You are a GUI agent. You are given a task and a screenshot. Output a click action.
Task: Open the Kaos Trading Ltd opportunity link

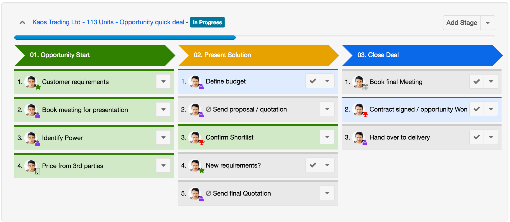tap(108, 22)
